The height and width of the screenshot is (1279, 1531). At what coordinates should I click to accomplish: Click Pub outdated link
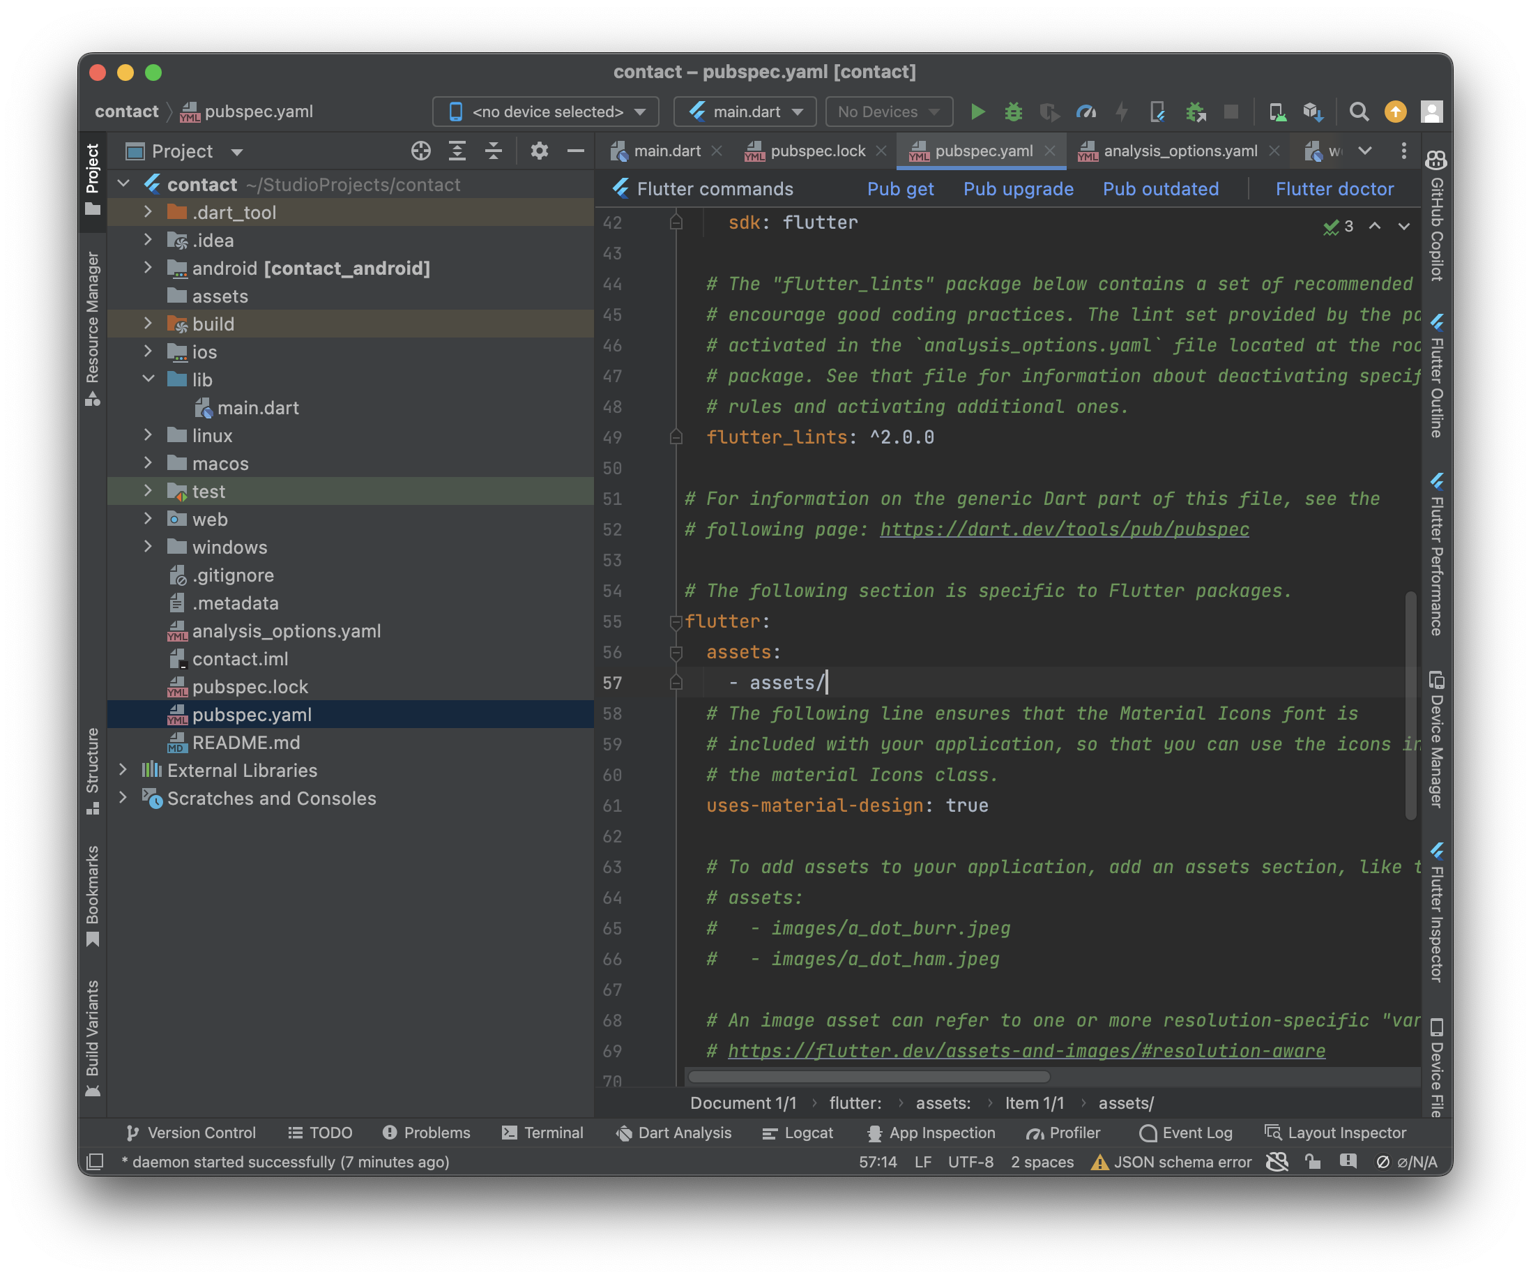click(1161, 189)
